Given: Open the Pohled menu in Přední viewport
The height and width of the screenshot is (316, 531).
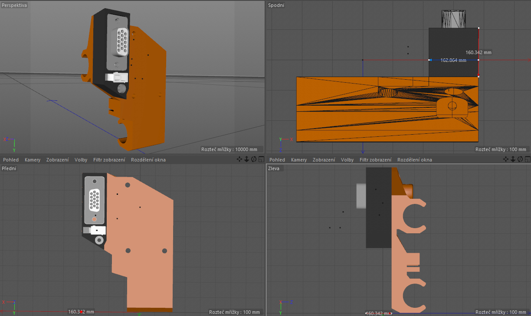Looking at the screenshot, I should click(11, 160).
